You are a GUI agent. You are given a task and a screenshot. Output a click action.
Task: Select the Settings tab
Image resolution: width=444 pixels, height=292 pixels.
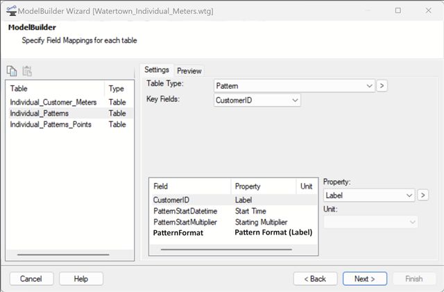pyautogui.click(x=157, y=69)
